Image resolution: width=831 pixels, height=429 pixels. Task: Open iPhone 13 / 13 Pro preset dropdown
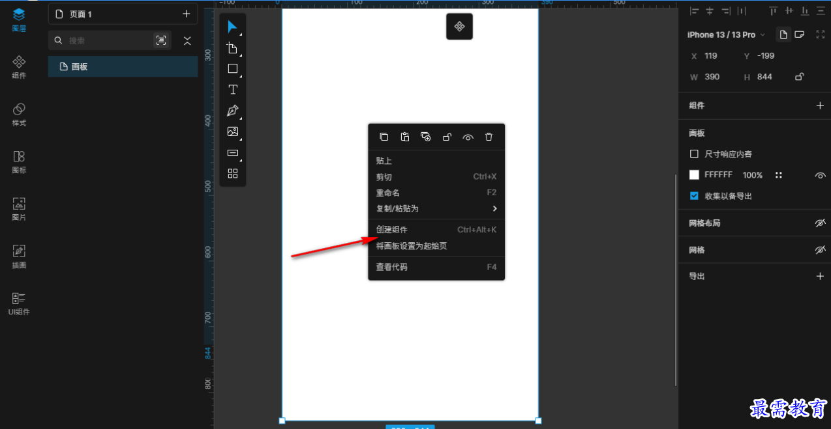[727, 35]
